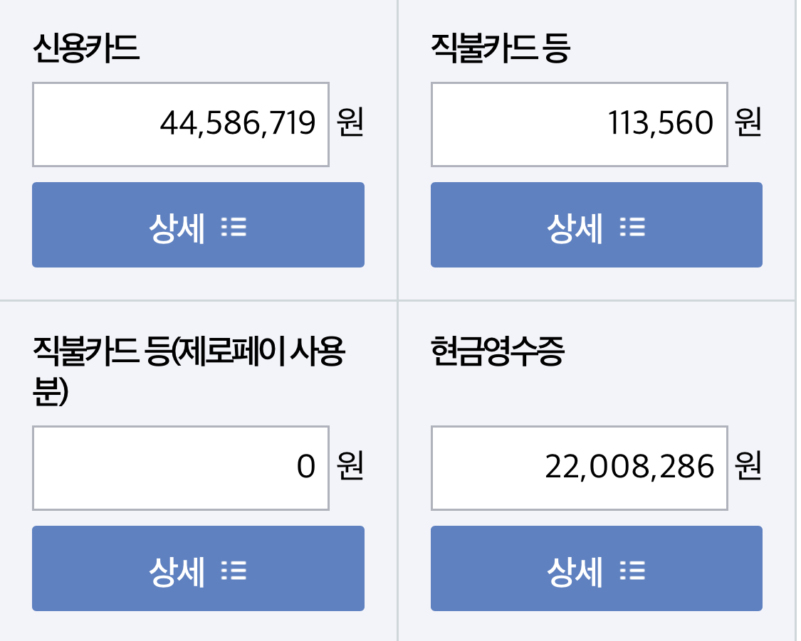Click the 원 unit beside 신용카드 amount
Viewport: 801px width, 641px height.
pos(350,124)
